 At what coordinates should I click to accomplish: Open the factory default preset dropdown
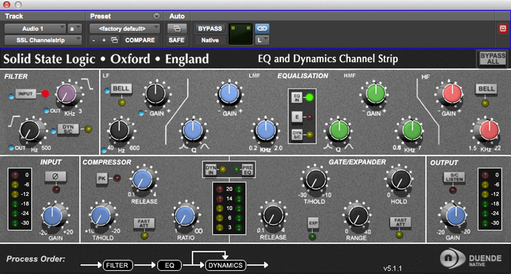(x=125, y=29)
